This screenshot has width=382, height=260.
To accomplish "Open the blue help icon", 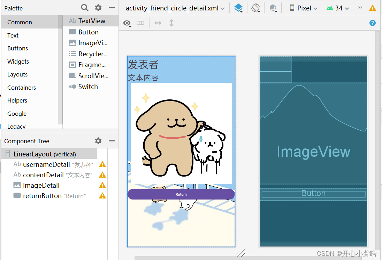I will click(373, 23).
